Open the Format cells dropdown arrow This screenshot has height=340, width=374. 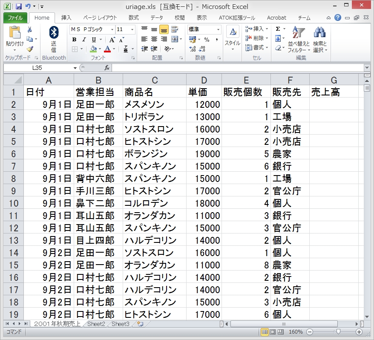pos(267,47)
